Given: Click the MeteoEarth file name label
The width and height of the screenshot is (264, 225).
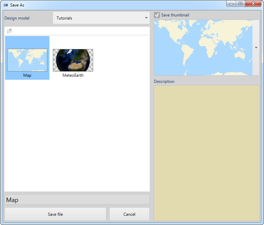Looking at the screenshot, I should tap(73, 75).
